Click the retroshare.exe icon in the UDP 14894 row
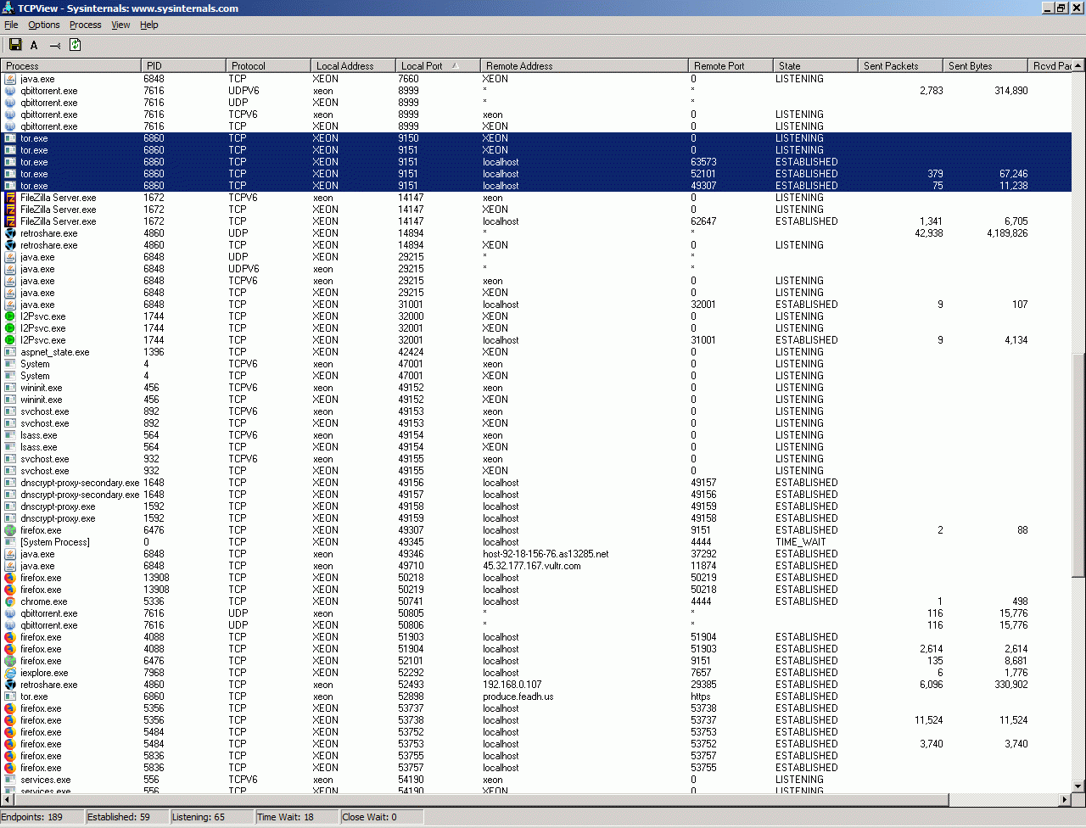 tap(10, 233)
